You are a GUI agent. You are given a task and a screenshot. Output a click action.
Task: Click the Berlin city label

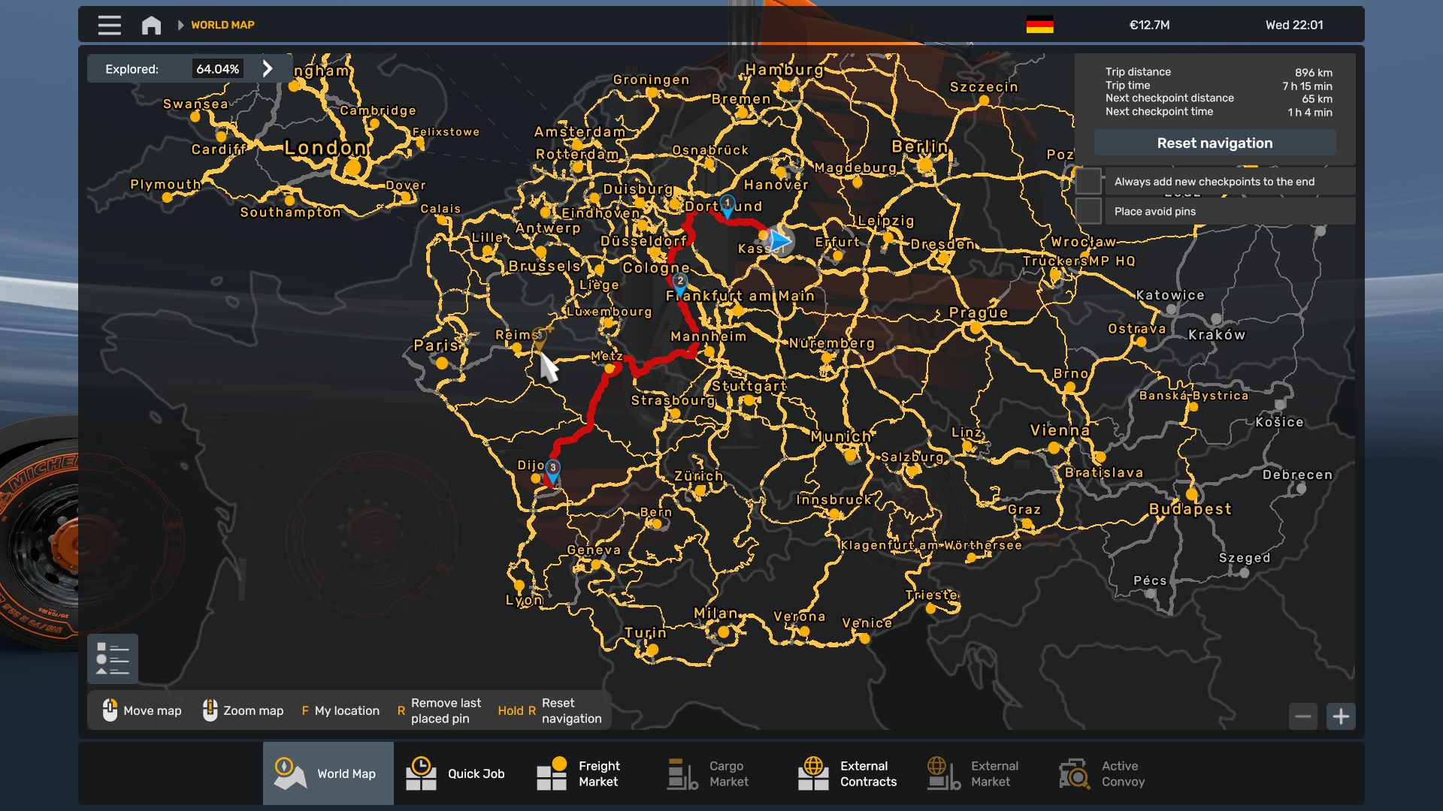click(920, 146)
